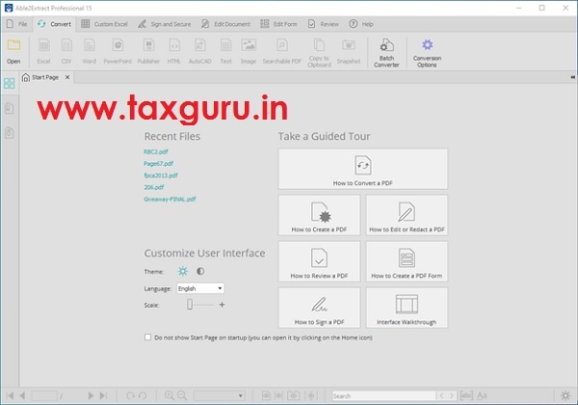
Task: Switch to the Convert tab
Action: click(x=55, y=24)
